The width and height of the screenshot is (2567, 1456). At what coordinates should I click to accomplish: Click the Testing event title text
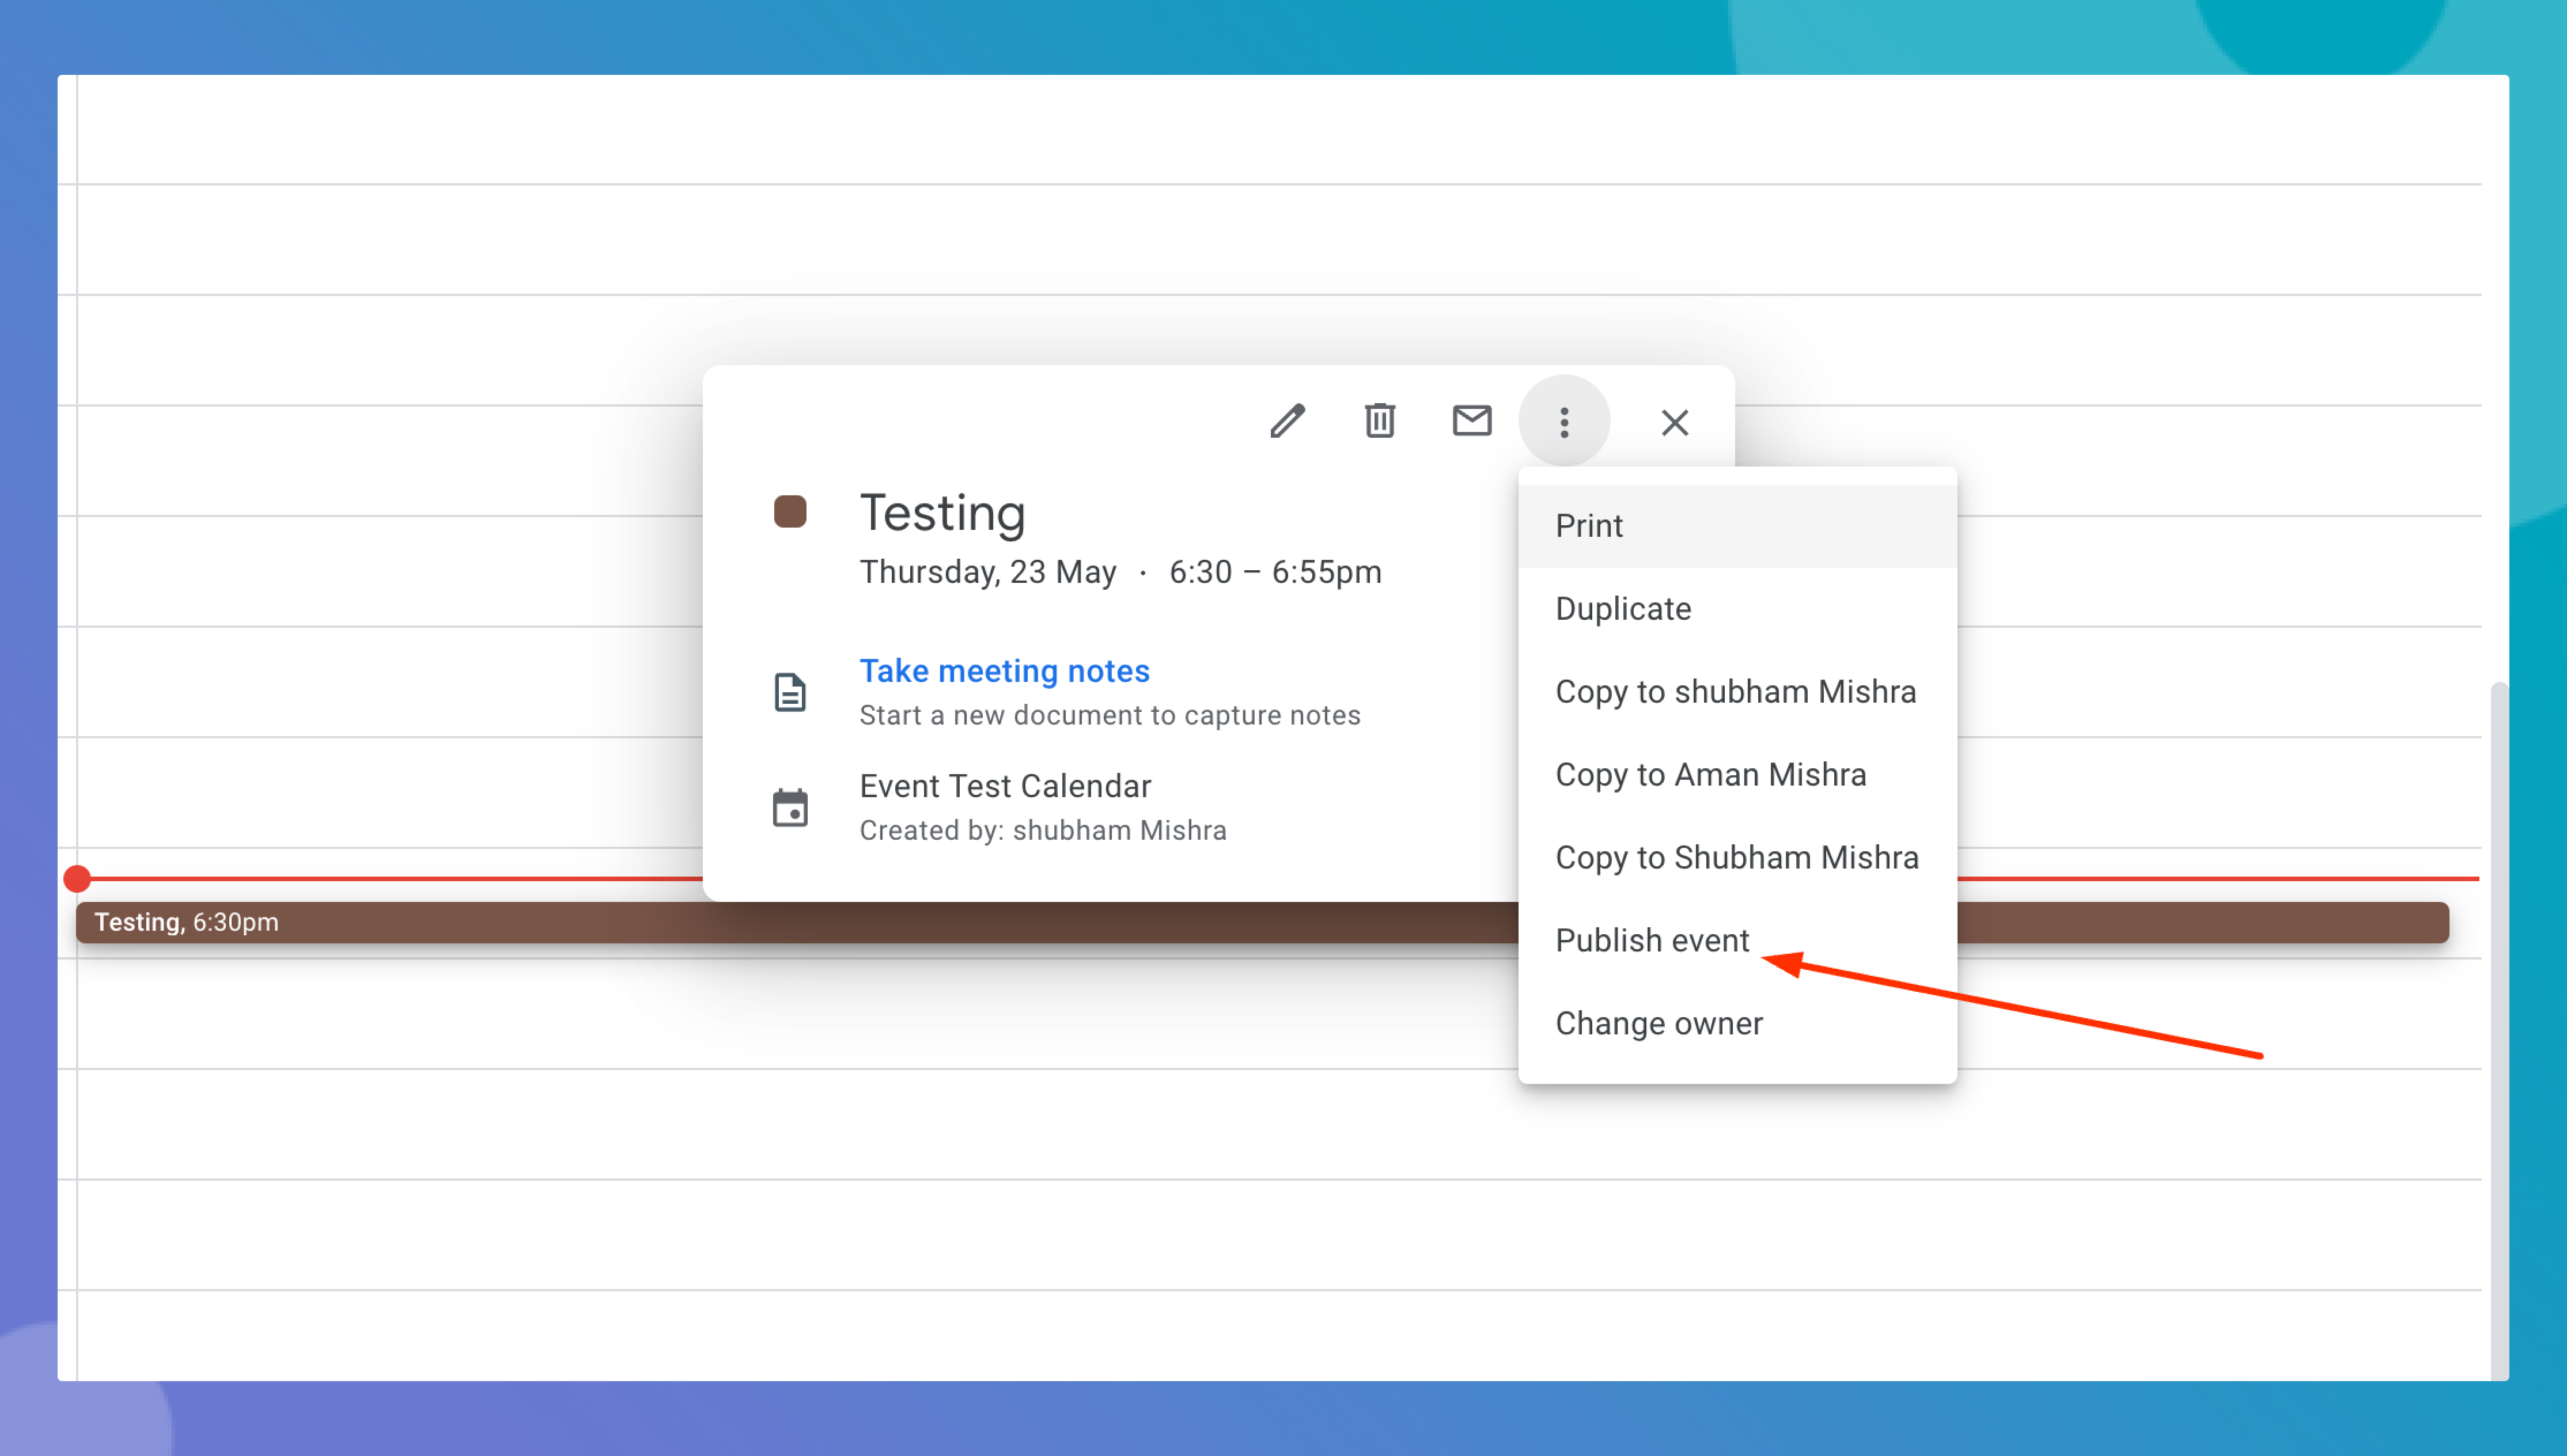click(942, 513)
